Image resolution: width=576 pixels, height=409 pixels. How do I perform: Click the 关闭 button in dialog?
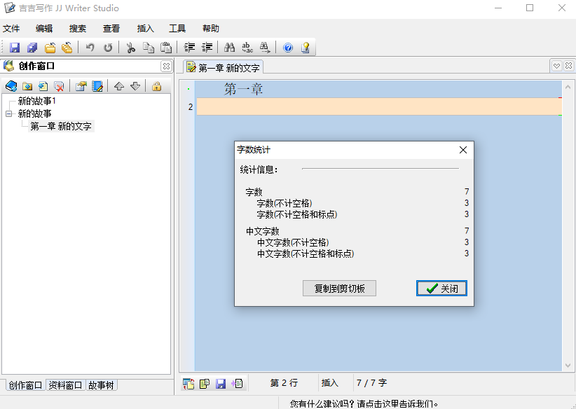[x=441, y=289]
